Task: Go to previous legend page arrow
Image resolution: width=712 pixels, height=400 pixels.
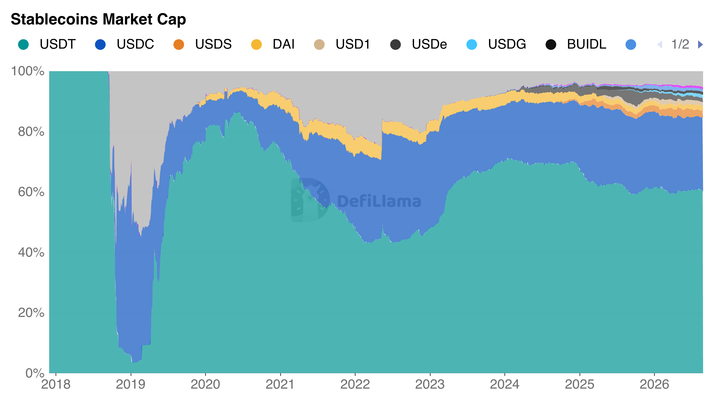Action: 660,44
